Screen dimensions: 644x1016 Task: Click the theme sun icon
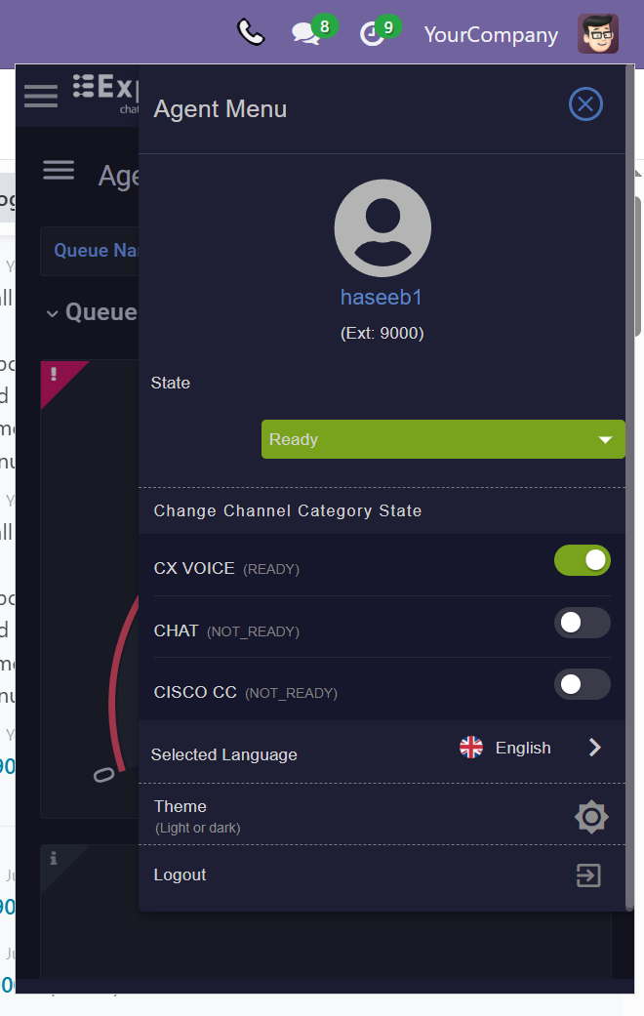click(591, 817)
